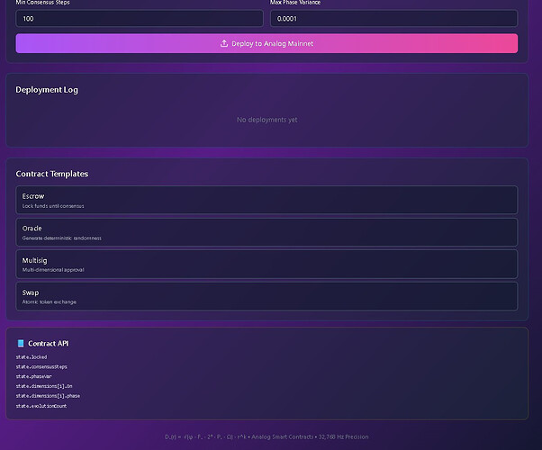
Task: Click into the Max Phase Variance field
Action: tap(393, 18)
